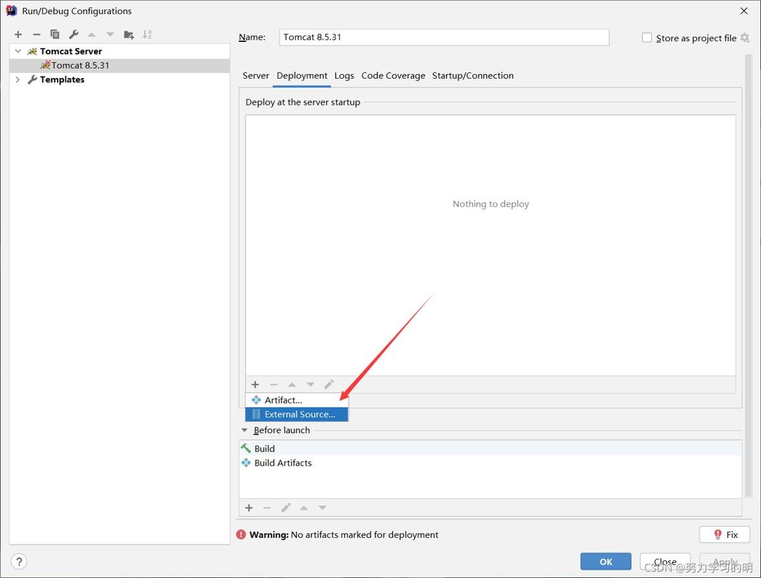Add a before launch task with plus
Screen dimensions: 761x578
point(249,508)
